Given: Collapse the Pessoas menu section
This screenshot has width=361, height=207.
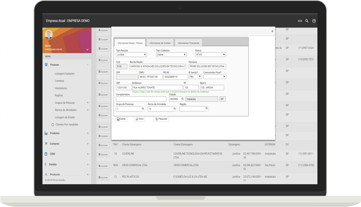Looking at the screenshot, I should (x=88, y=65).
